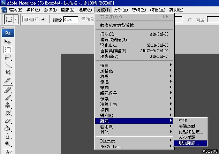Select the Lasso tool
219x154 pixels.
tap(8, 57)
